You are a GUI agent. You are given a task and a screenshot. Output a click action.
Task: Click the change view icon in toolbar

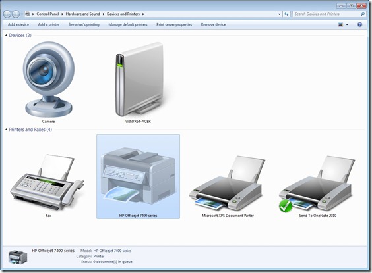click(340, 24)
